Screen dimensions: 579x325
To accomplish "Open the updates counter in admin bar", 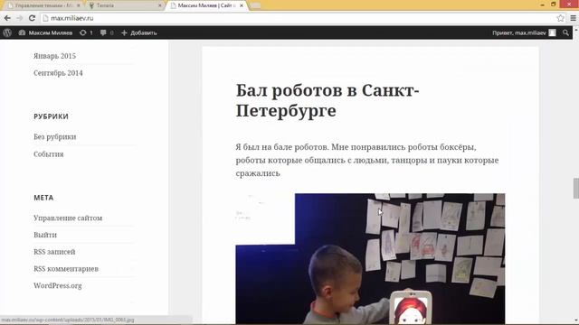I will click(x=86, y=32).
